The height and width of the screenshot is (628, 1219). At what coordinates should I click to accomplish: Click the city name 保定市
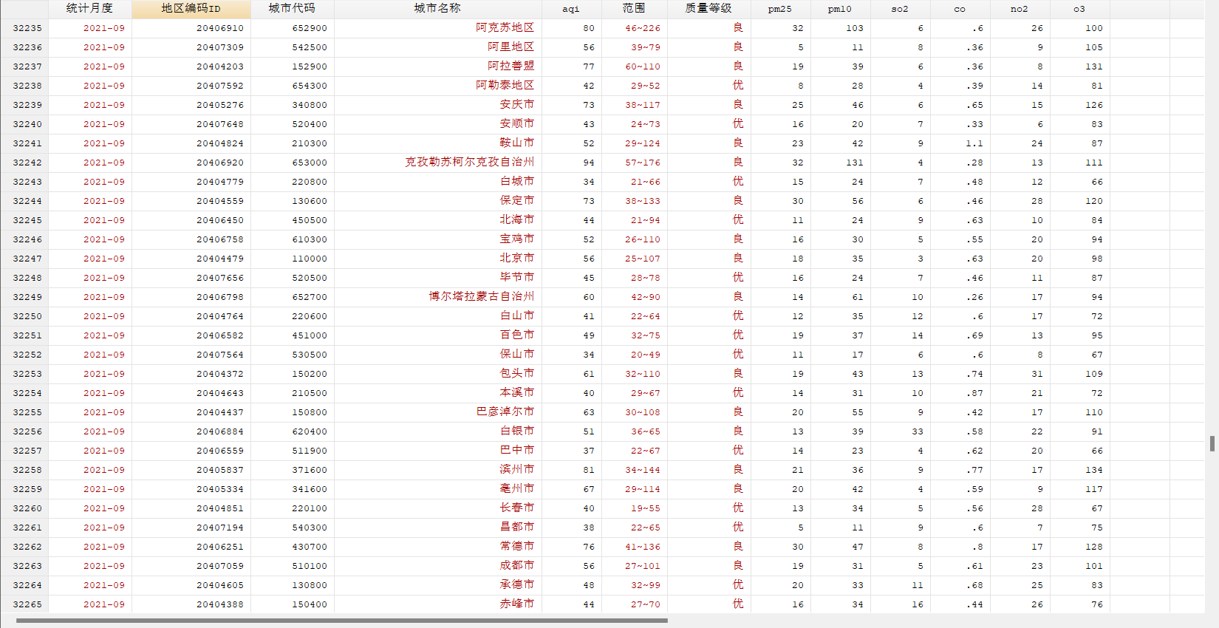click(516, 201)
